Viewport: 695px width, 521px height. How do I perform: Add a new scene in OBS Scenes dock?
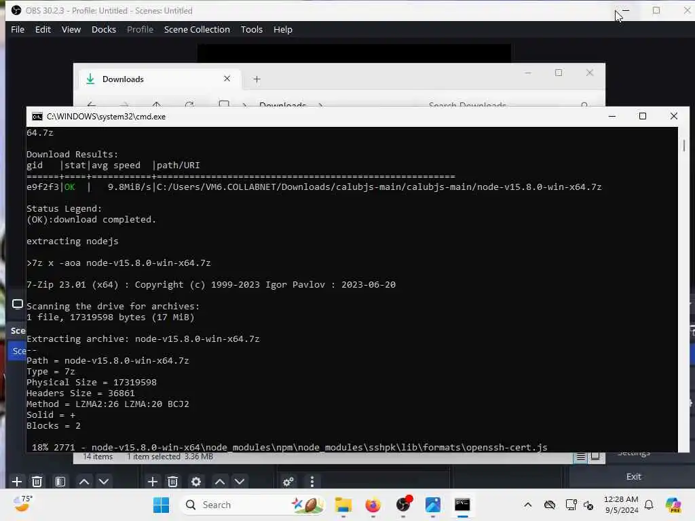pyautogui.click(x=17, y=482)
